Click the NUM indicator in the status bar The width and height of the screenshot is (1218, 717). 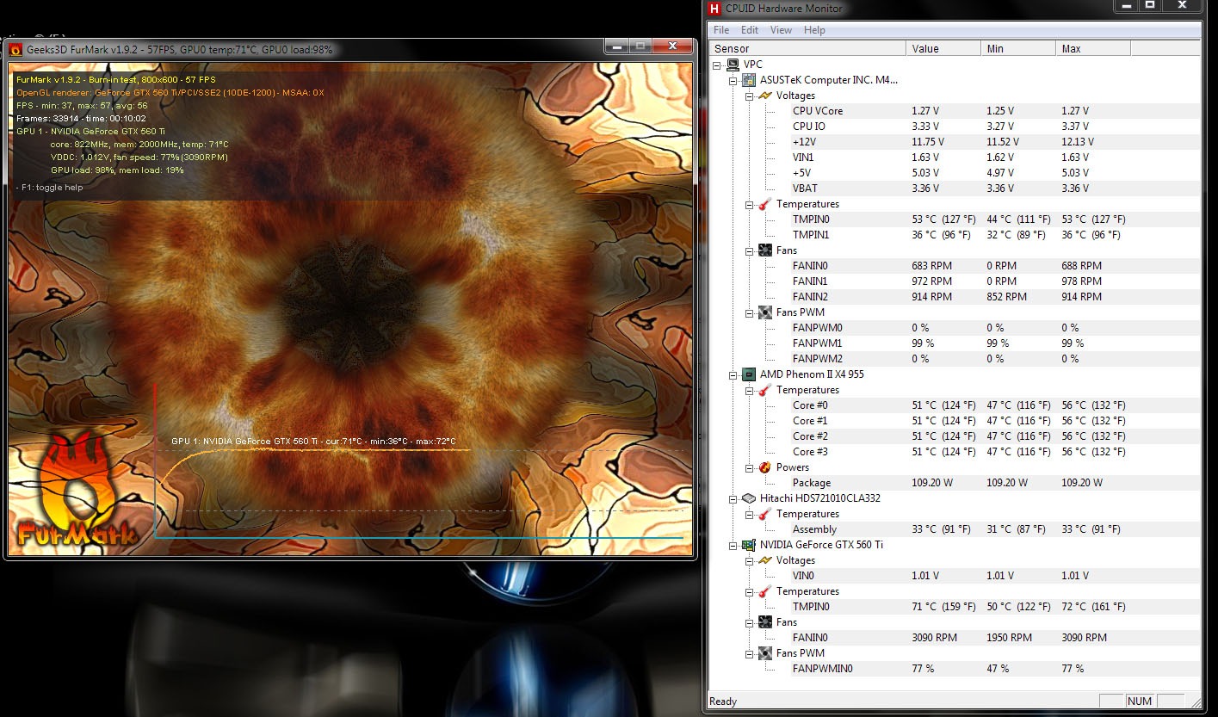[1140, 702]
